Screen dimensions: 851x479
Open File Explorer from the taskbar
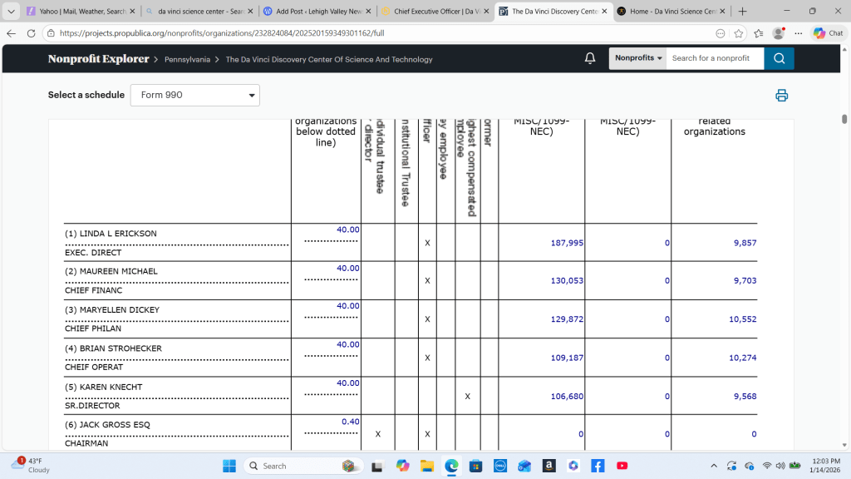coord(427,466)
